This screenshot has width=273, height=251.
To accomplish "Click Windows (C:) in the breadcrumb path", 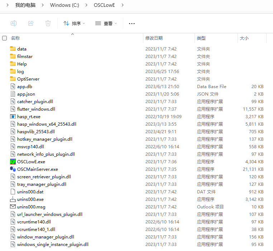I will click(x=64, y=5).
